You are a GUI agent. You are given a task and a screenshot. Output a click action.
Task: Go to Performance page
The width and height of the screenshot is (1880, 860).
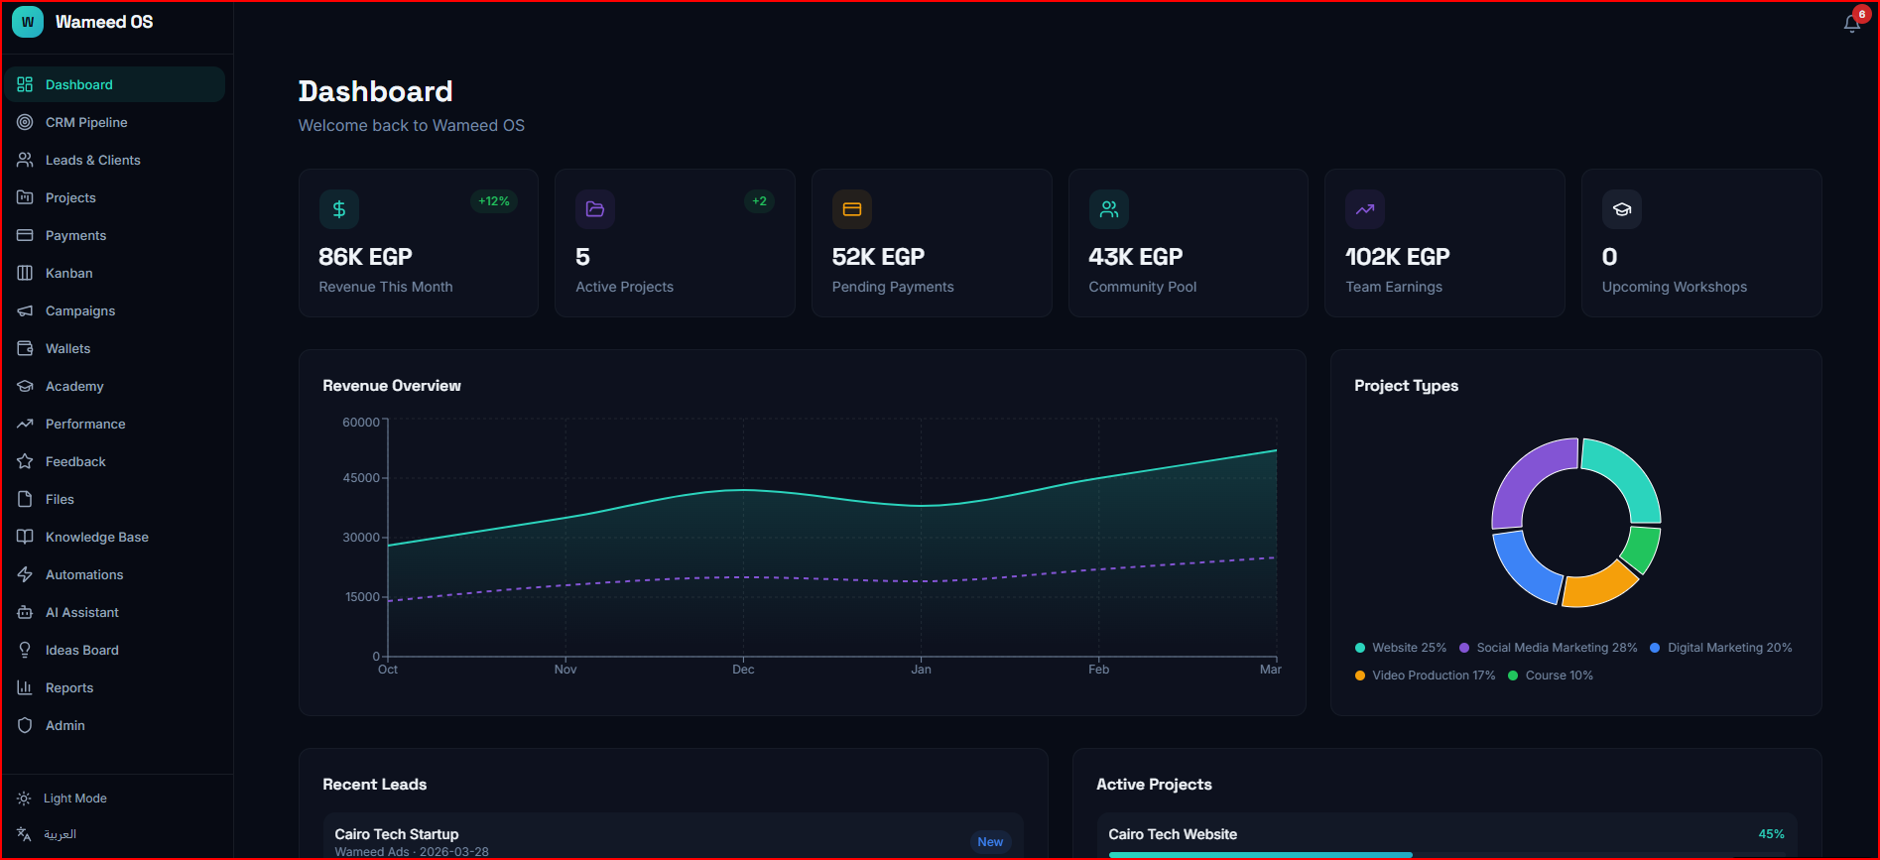click(x=115, y=424)
